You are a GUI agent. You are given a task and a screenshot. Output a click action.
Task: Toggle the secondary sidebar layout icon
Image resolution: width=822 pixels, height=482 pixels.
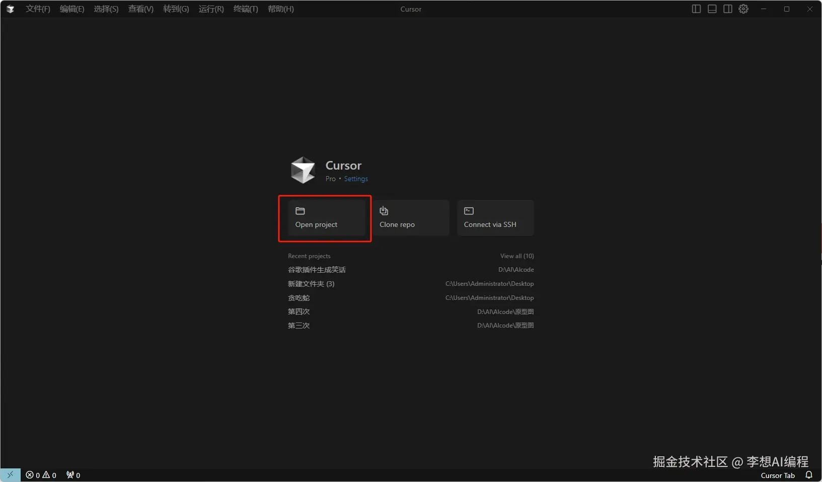[727, 9]
